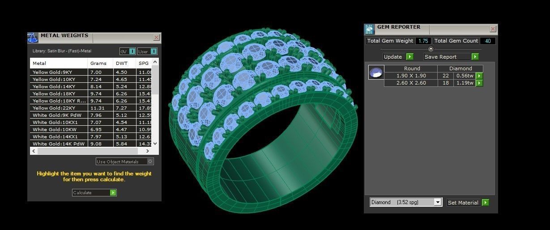Select the White Gold:9K PdW row
Viewport: 550px width, 230px height.
91,115
